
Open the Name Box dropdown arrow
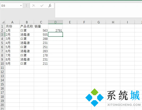[x=21, y=6]
